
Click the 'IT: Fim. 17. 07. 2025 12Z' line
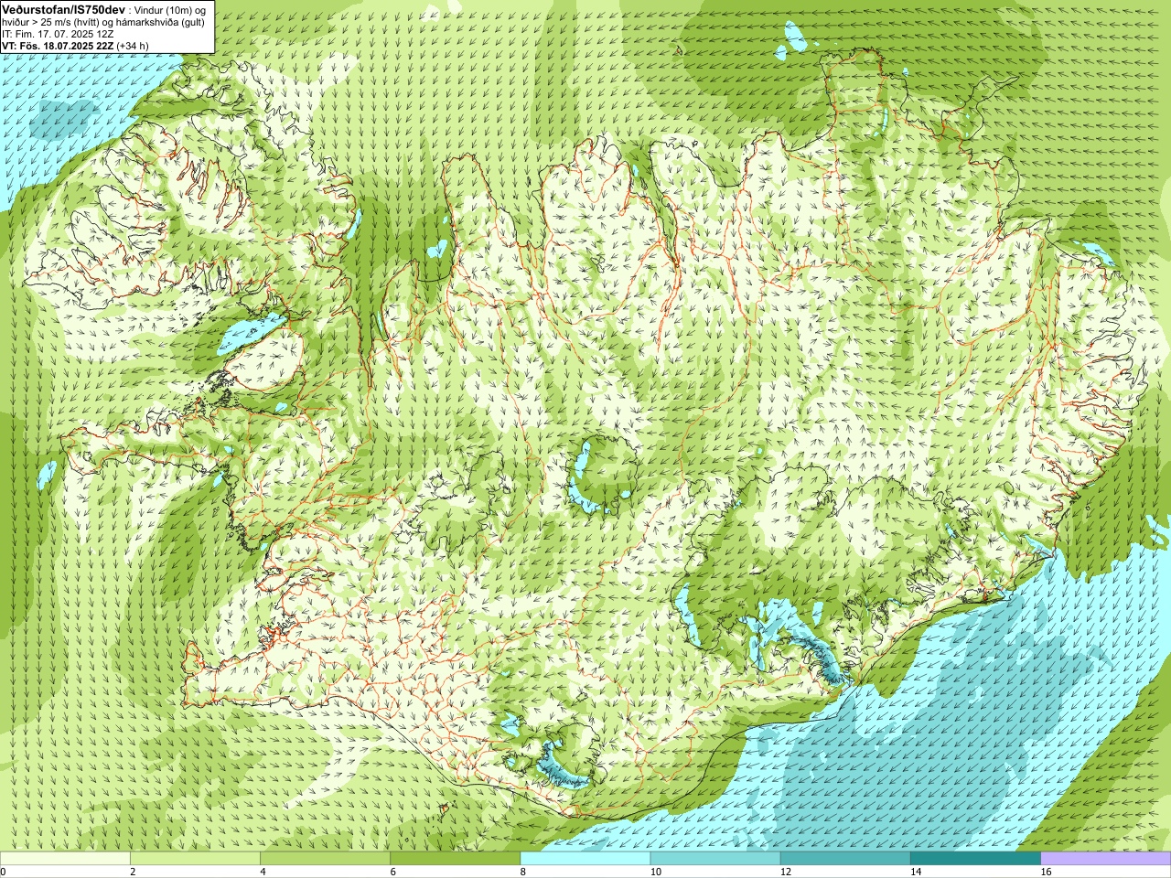[x=58, y=34]
